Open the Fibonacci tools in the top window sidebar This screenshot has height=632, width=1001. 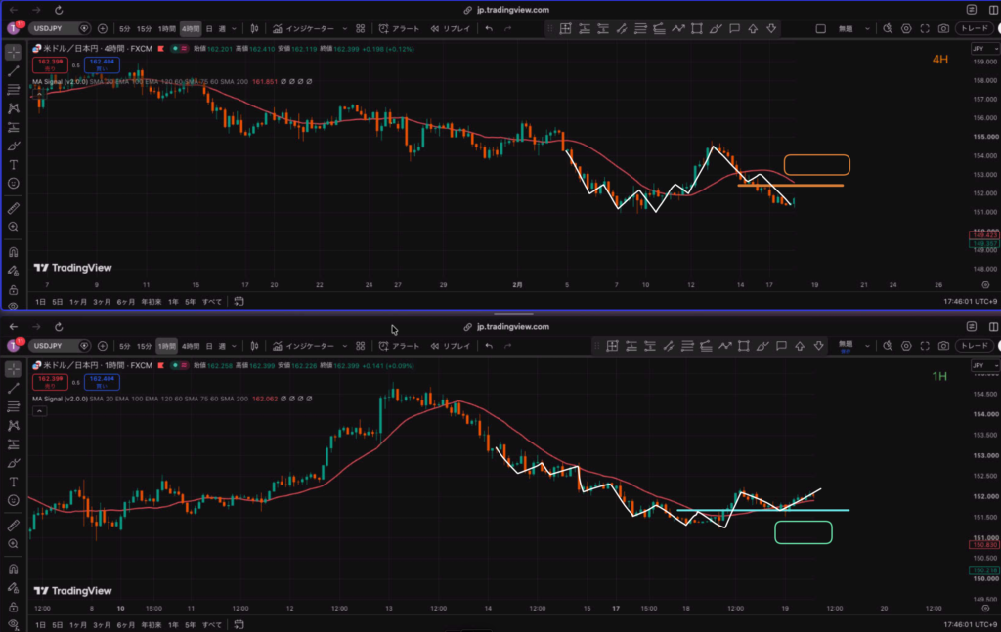tap(14, 90)
